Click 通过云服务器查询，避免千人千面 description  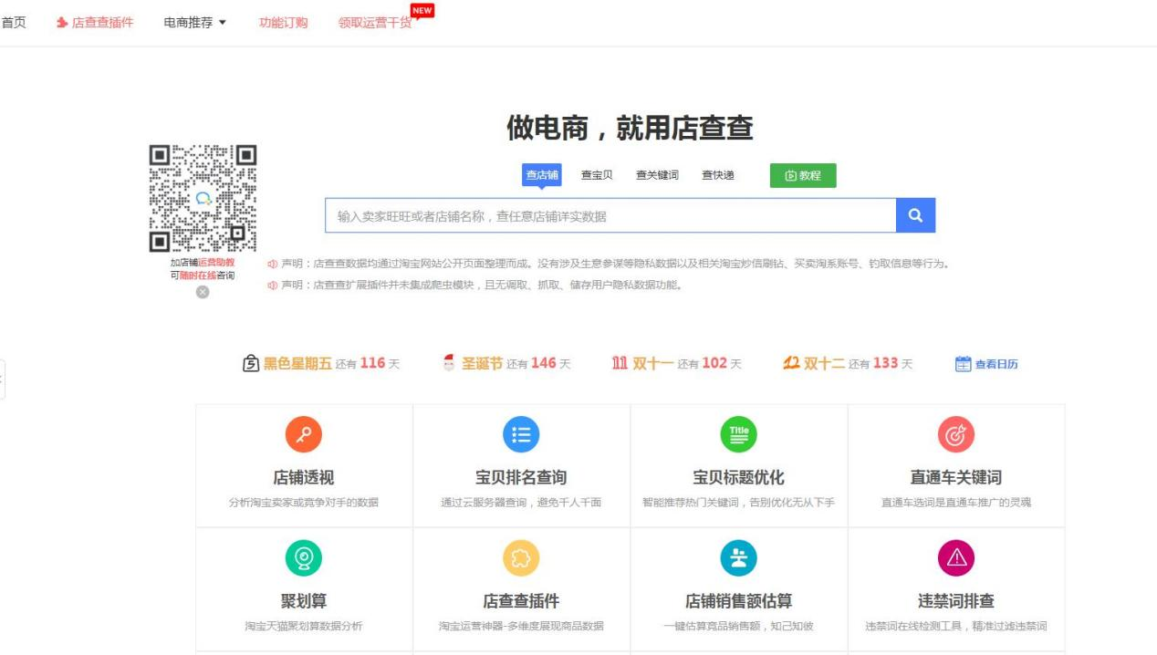(521, 503)
